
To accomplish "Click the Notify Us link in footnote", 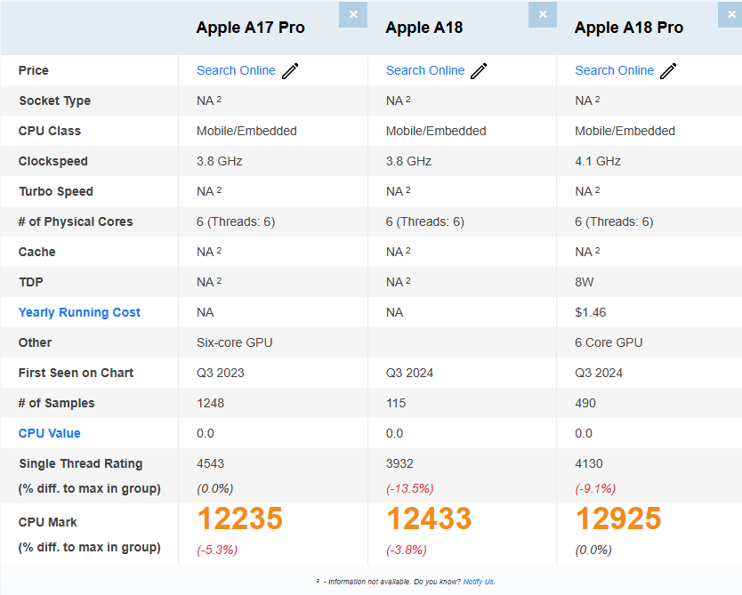I will (x=479, y=582).
